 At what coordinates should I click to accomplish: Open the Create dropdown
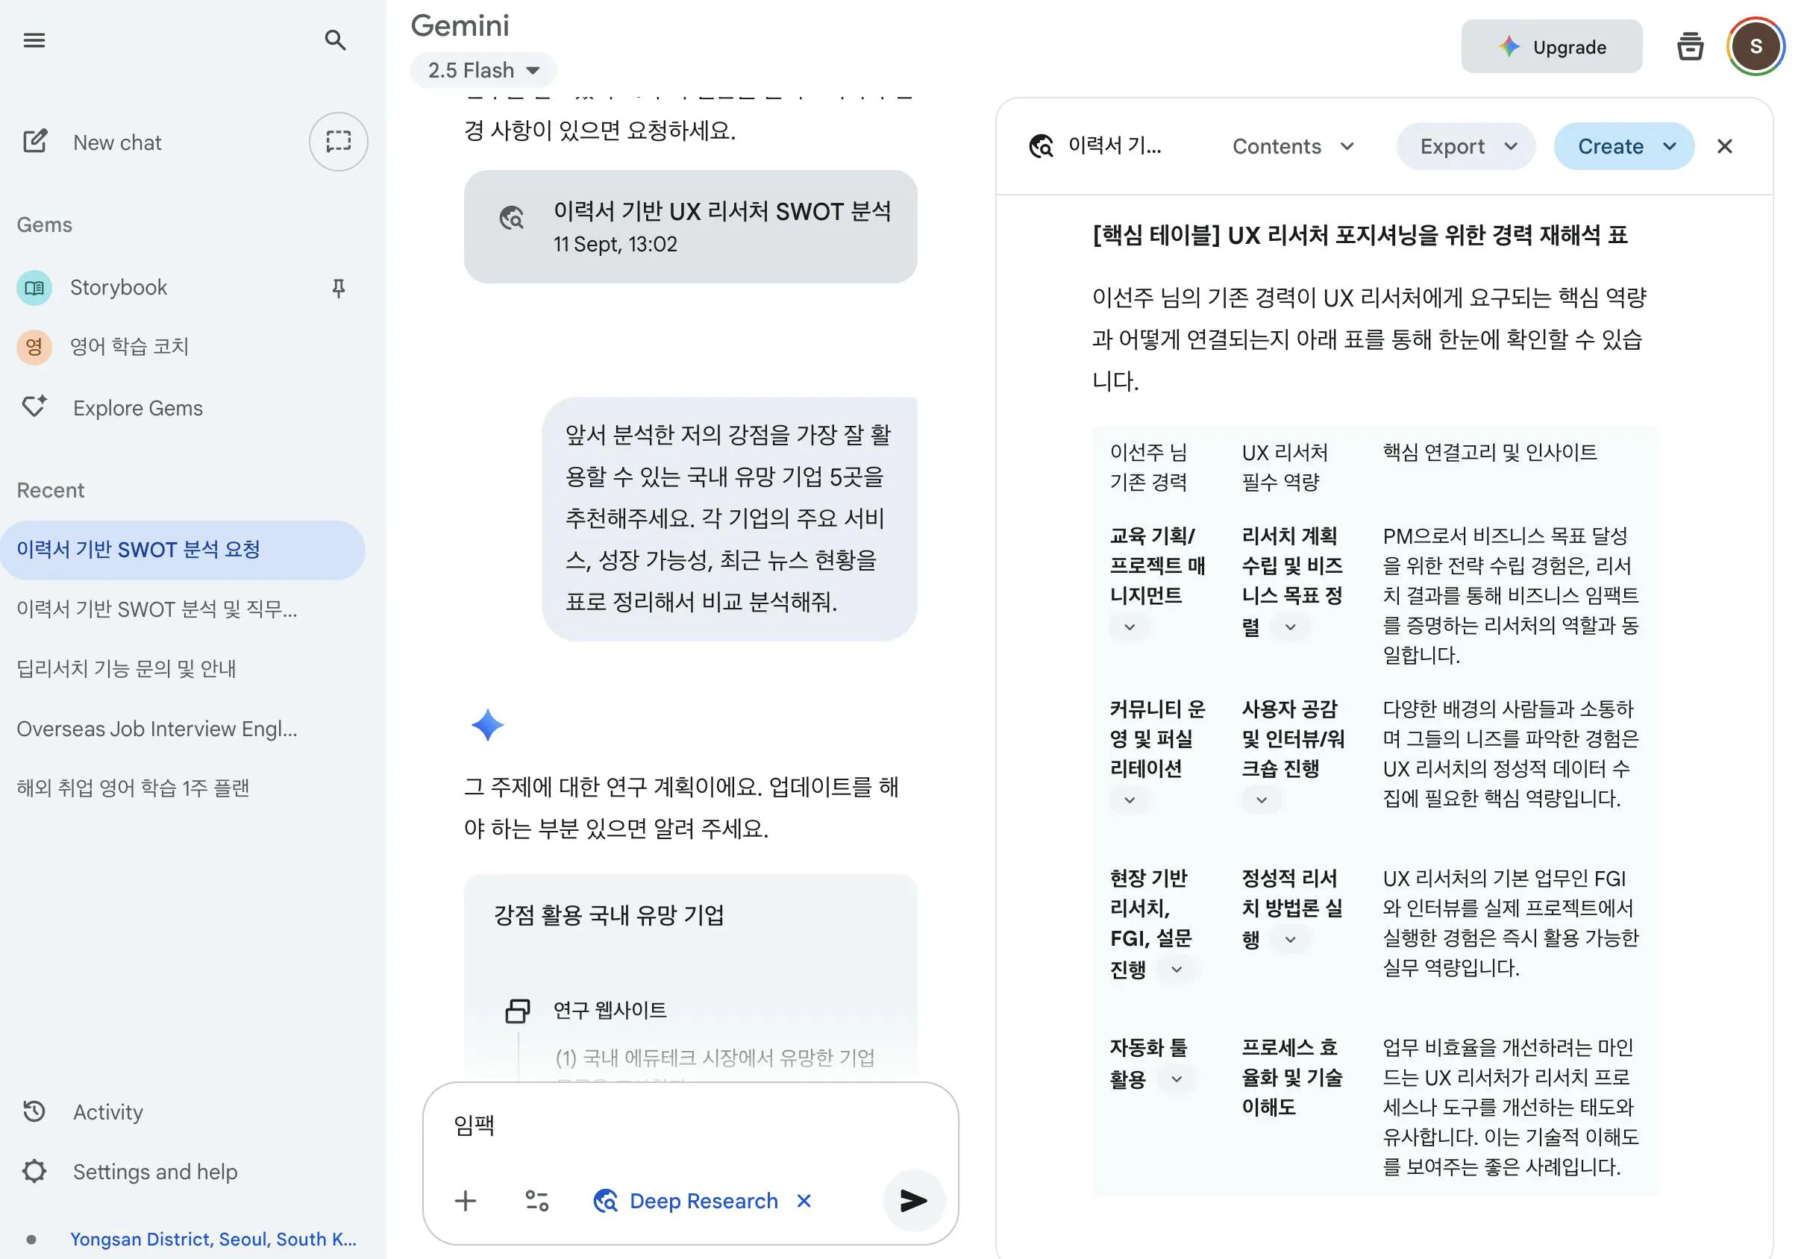tap(1623, 146)
